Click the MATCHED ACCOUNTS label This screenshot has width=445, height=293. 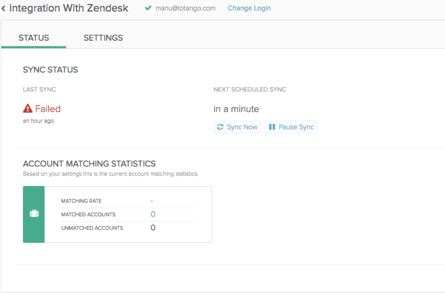pos(88,214)
